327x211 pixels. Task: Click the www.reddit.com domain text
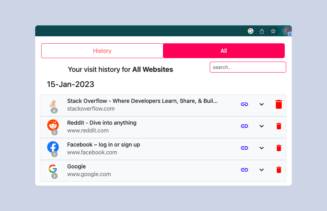tap(88, 131)
